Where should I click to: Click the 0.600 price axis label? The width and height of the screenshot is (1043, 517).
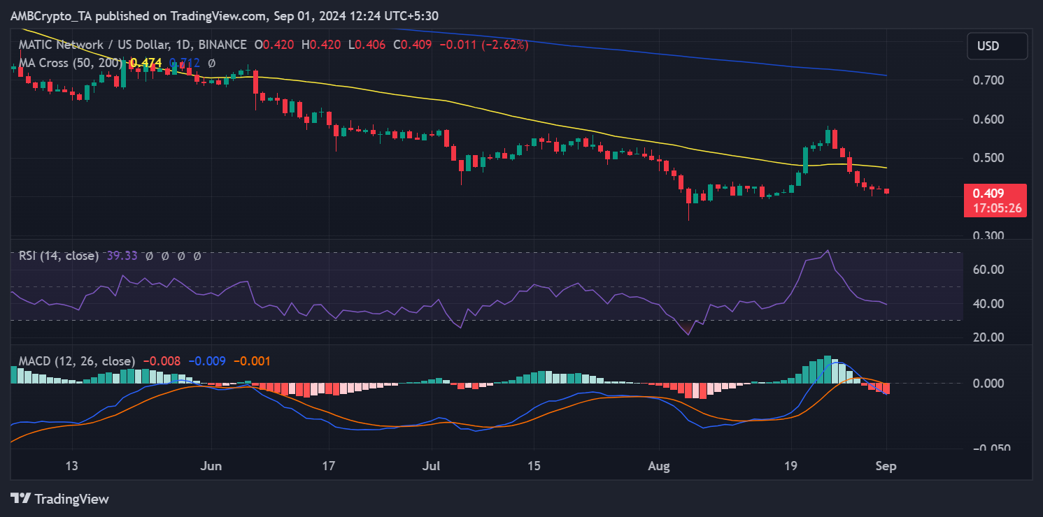[x=988, y=119]
